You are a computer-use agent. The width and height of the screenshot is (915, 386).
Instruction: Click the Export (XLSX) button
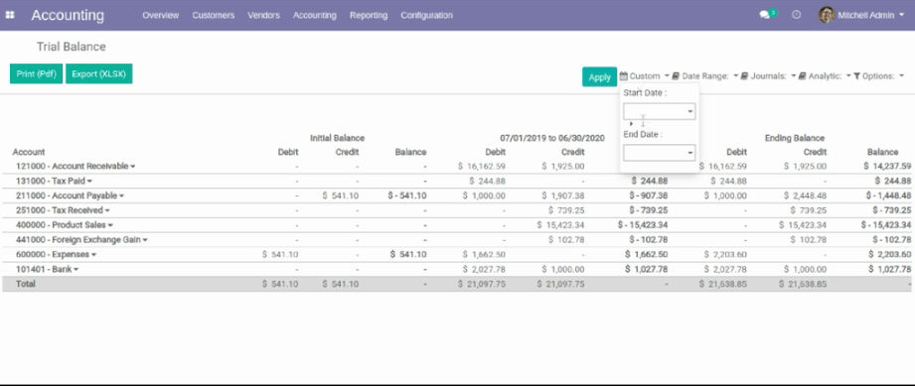[x=99, y=74]
